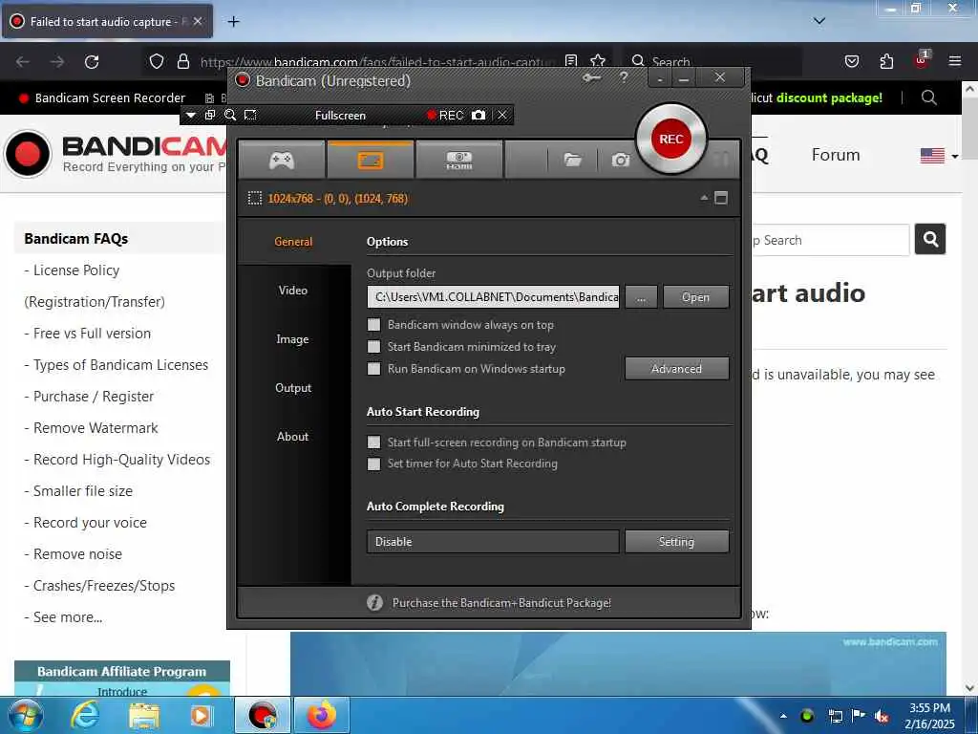Open the dropdown arrow on Fullscreen mini bar
Viewport: 978px width, 734px height.
click(x=191, y=116)
